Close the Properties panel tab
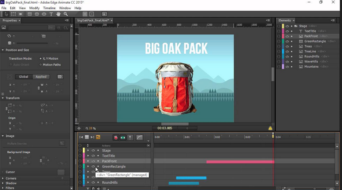This screenshot has height=190, width=342. pos(19,20)
